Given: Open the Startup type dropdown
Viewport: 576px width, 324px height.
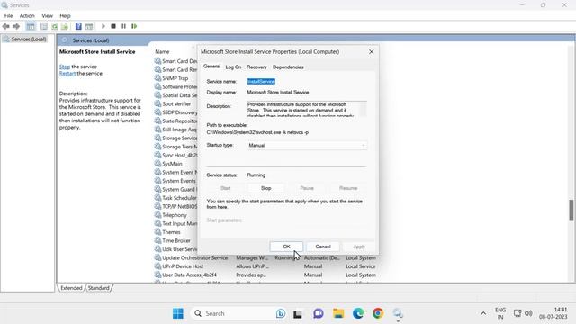Looking at the screenshot, I should pyautogui.click(x=307, y=146).
